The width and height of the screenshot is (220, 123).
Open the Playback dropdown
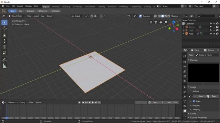click(13, 102)
